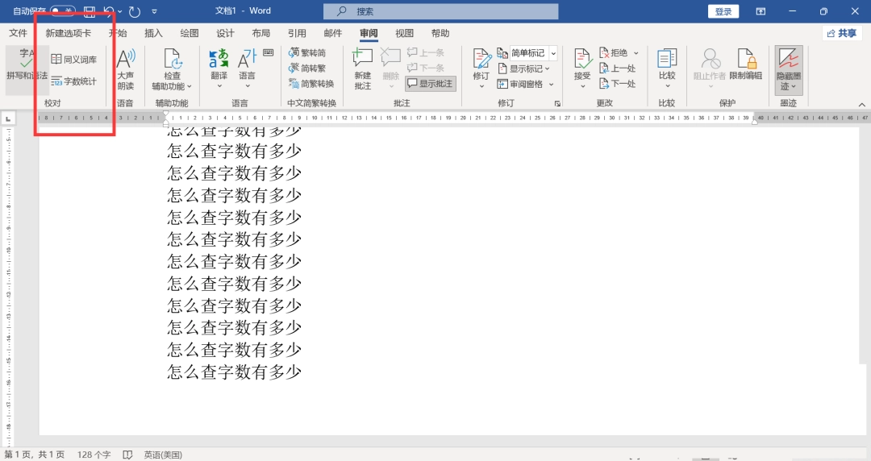Image resolution: width=871 pixels, height=461 pixels.
Task: Open the 审阅窗格 reviewing pane
Action: pos(520,84)
